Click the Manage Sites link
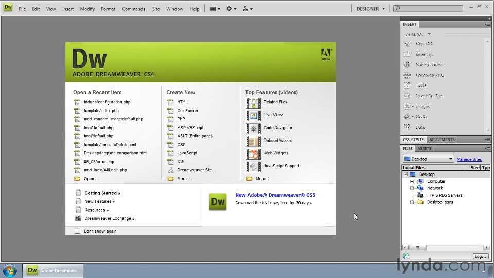 (469, 159)
